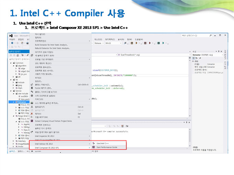The width and height of the screenshot is (234, 175).
Task: Click the sync icon in Solution Explorer toolbar
Action: [27, 55]
